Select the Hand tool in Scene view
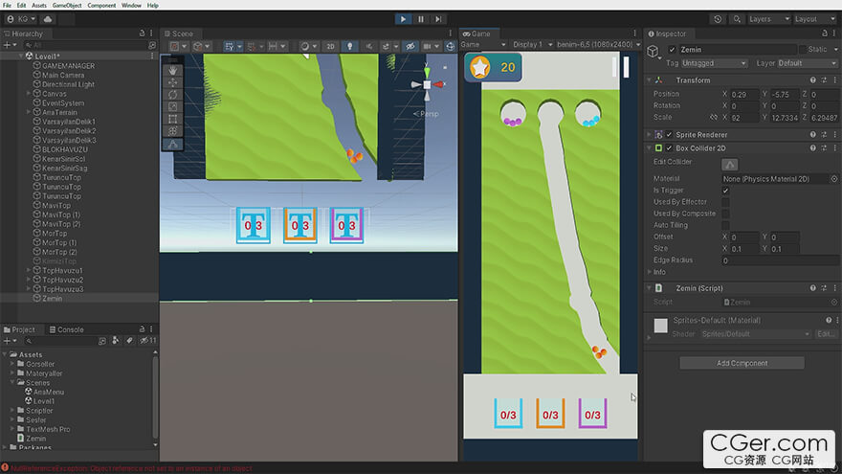 [173, 69]
